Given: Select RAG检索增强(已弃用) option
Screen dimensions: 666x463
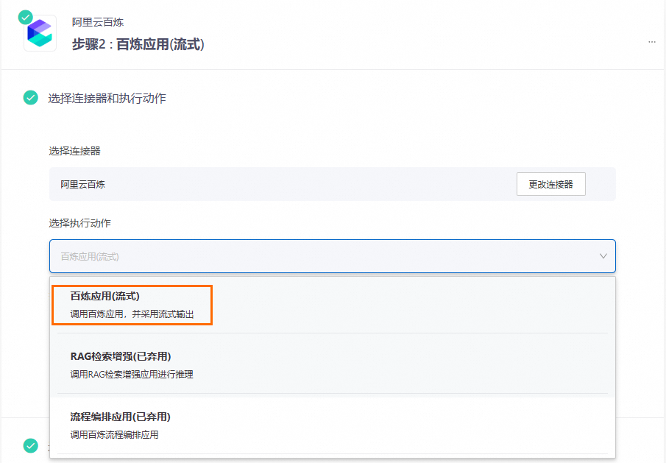Looking at the screenshot, I should (x=333, y=365).
